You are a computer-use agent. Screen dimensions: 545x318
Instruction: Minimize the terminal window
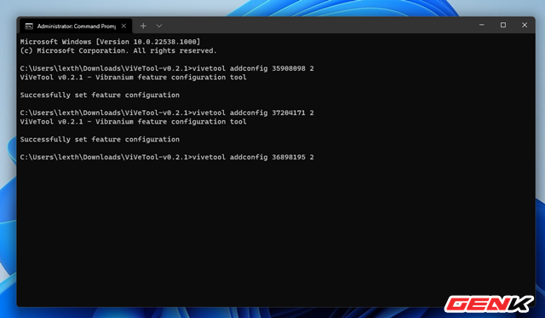pos(482,25)
